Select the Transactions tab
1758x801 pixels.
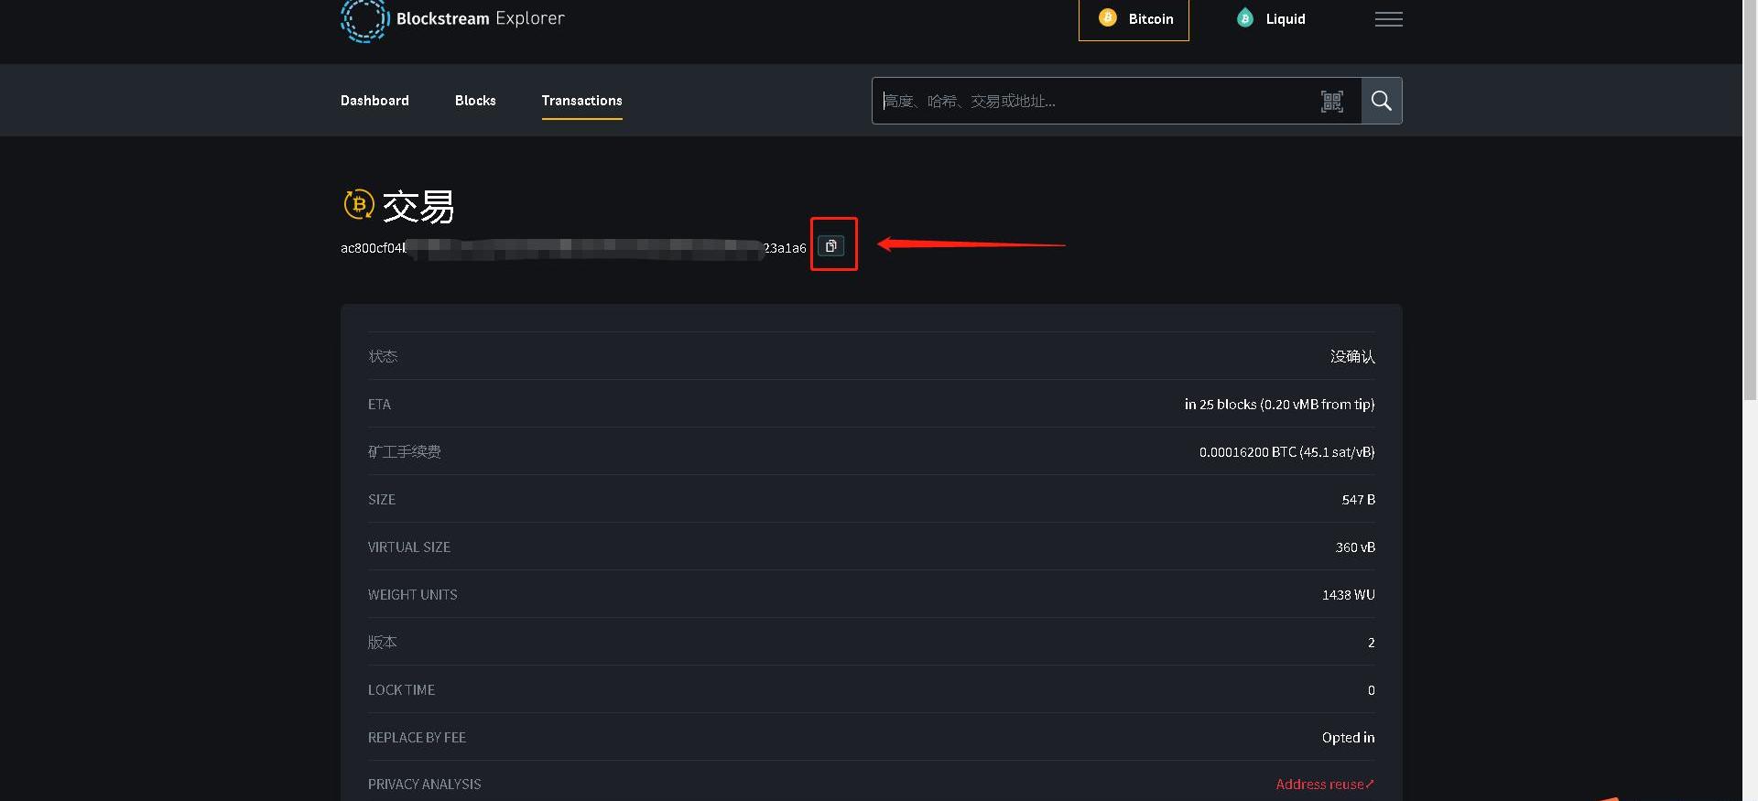(x=581, y=101)
